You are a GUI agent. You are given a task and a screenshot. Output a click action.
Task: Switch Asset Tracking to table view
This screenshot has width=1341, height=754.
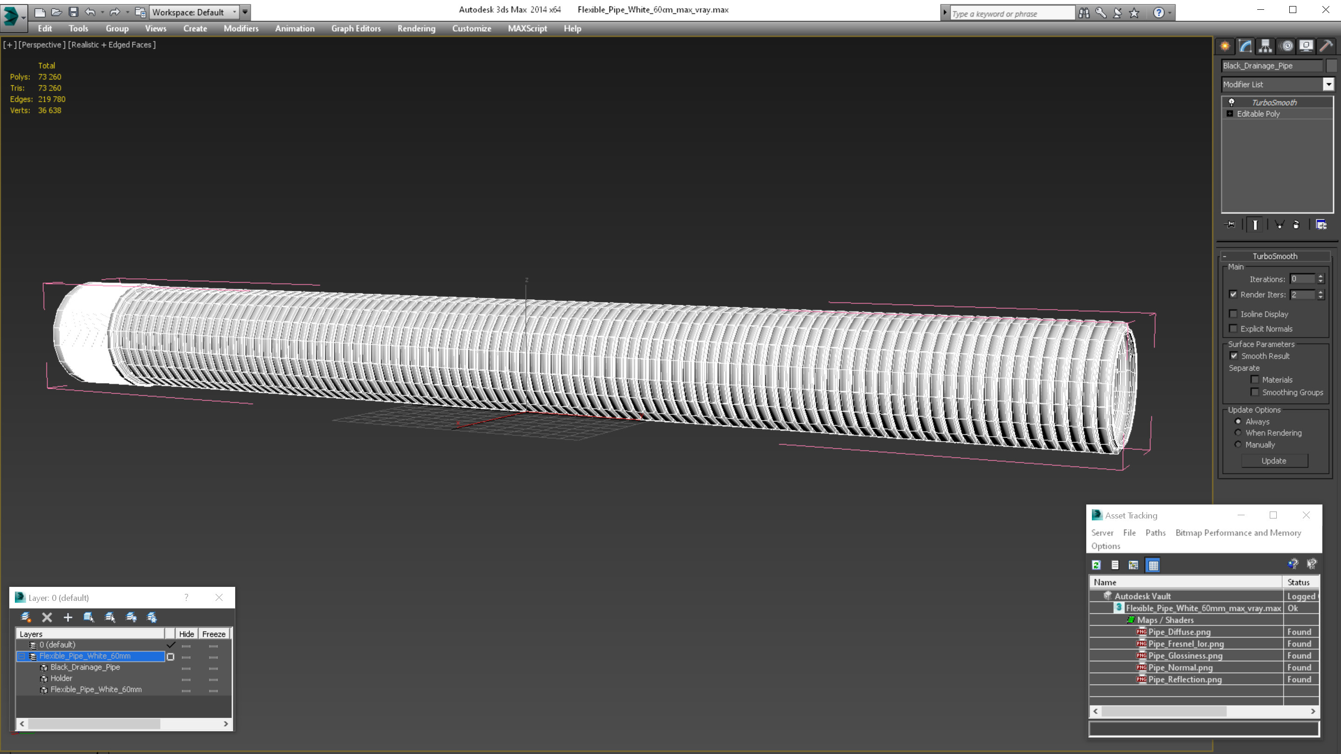[1152, 565]
